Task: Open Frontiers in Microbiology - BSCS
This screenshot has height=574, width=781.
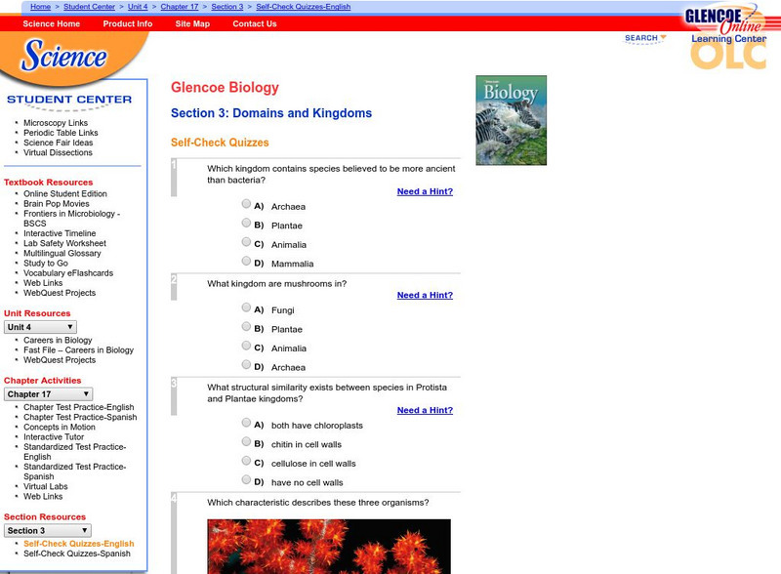Action: [71, 219]
